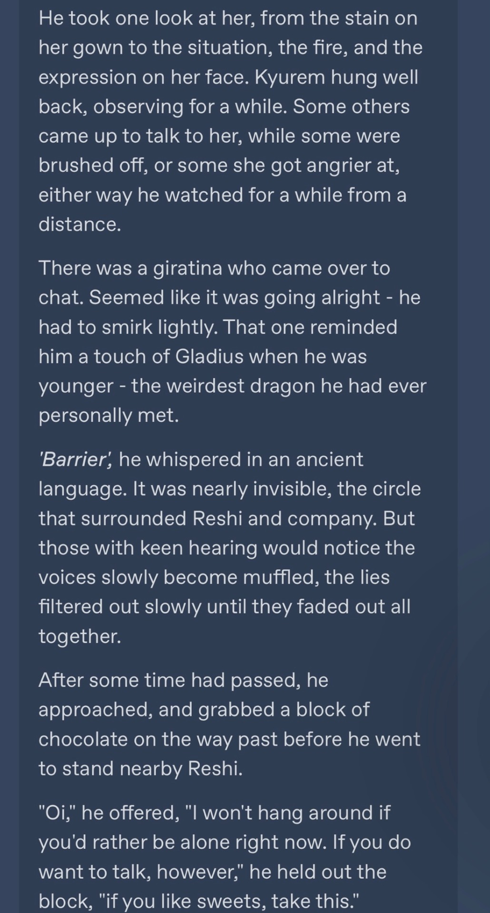Click the paragraph beginning "After some time had passed"

coord(228,724)
